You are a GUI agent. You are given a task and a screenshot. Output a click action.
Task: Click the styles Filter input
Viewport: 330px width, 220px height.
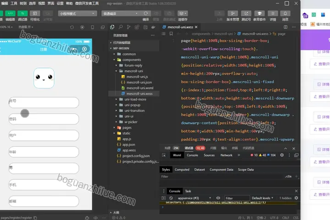(x=221, y=176)
